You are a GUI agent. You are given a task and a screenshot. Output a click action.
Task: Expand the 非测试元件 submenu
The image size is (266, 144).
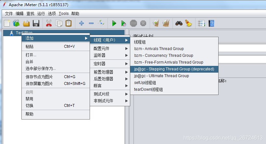[110, 101]
